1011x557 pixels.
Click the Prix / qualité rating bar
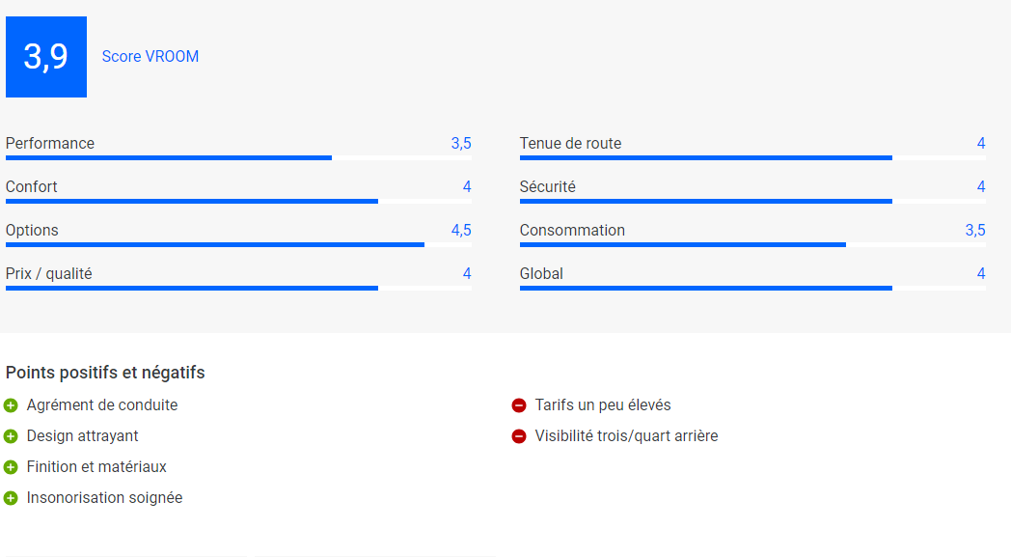coord(238,288)
